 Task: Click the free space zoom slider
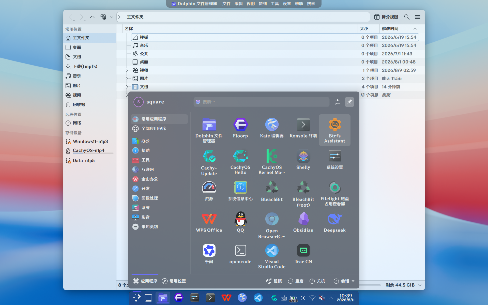click(x=370, y=285)
